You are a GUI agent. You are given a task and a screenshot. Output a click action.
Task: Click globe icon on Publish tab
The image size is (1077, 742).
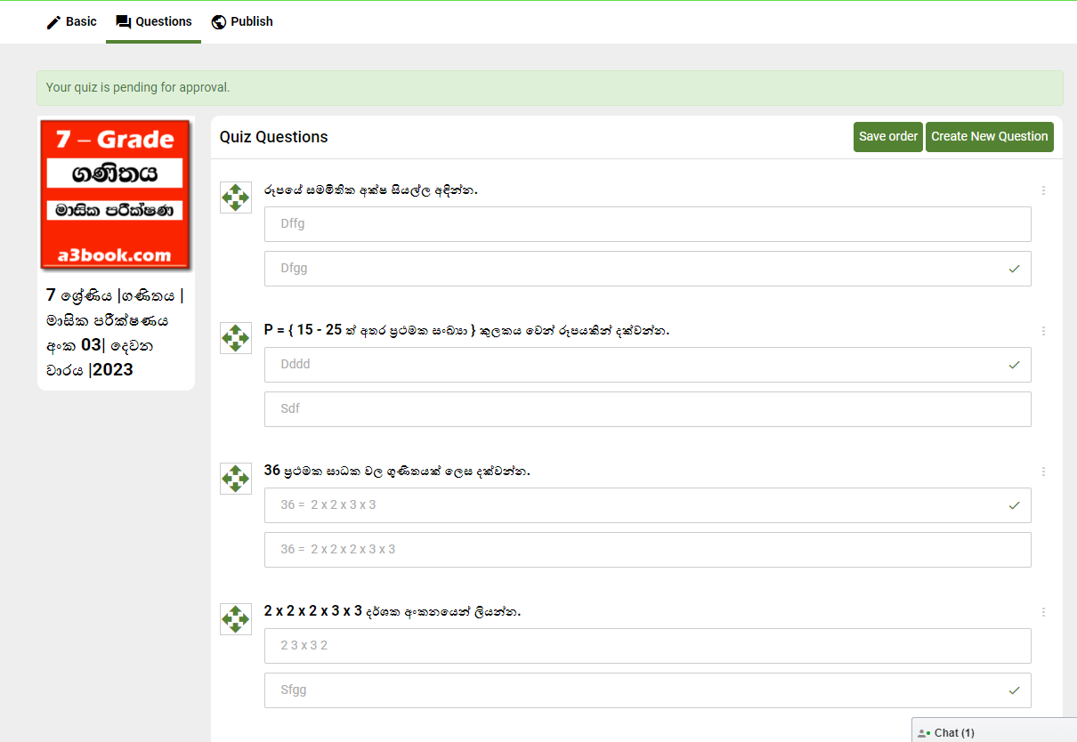coord(219,22)
